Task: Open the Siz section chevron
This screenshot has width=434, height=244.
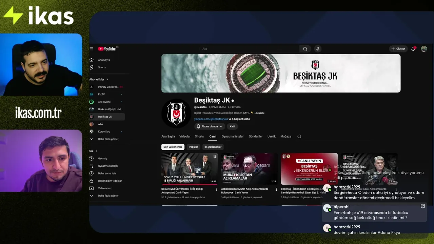Action: click(96, 151)
